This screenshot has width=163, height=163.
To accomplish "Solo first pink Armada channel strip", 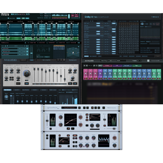I will (x=87, y=78).
